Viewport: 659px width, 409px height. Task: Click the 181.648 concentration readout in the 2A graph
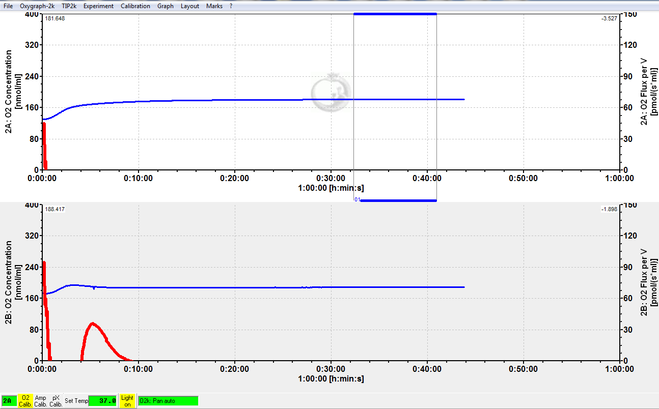coord(55,19)
